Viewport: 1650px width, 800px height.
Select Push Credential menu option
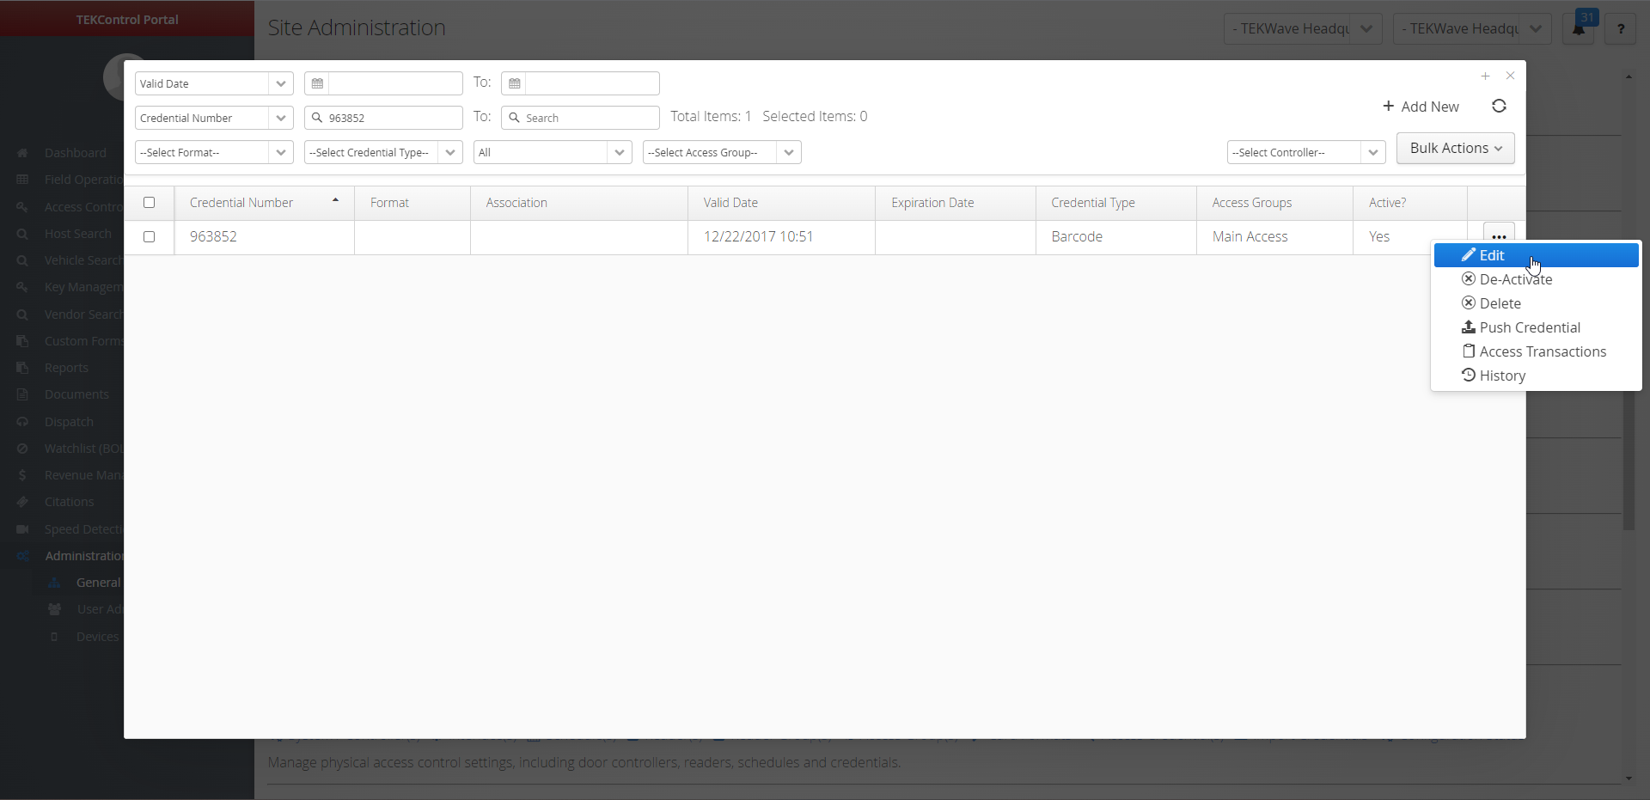pos(1529,327)
